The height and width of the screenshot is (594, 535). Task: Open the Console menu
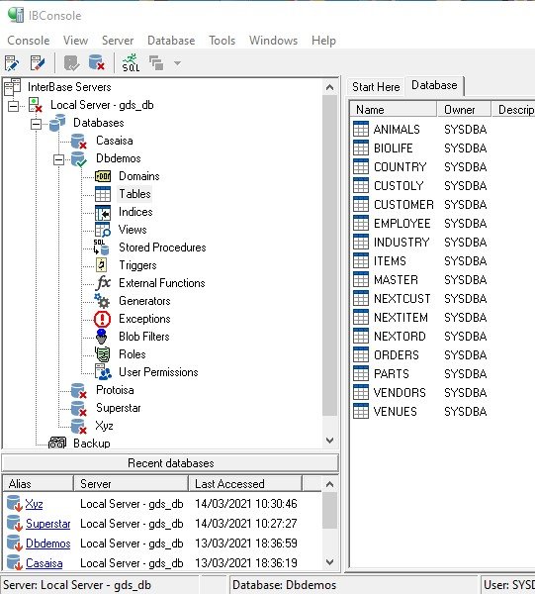point(29,41)
